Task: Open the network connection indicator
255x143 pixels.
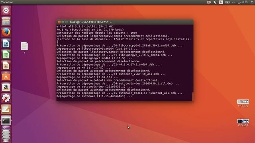Action: point(215,2)
